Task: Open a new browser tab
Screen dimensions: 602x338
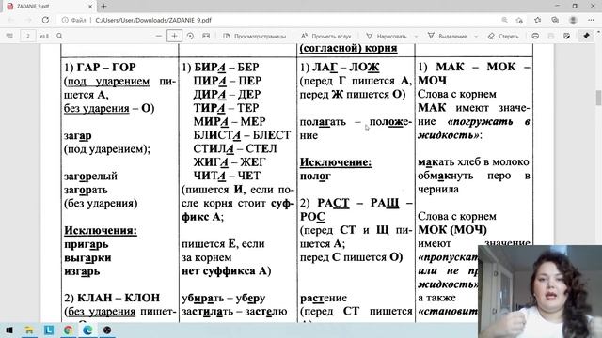Action: 103,7
